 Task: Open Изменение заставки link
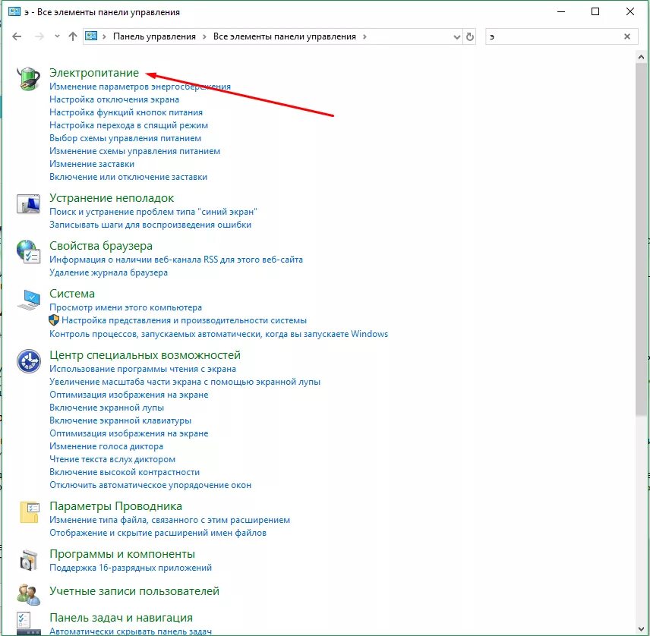coord(92,164)
